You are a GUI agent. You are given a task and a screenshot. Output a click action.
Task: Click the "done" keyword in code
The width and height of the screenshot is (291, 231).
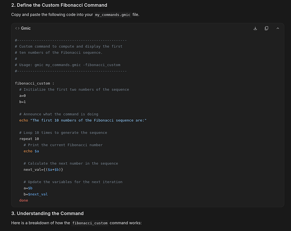pos(24,200)
